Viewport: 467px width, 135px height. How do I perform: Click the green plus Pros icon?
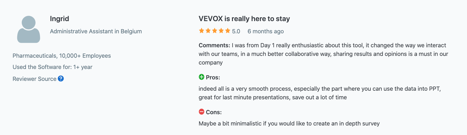pos(202,77)
